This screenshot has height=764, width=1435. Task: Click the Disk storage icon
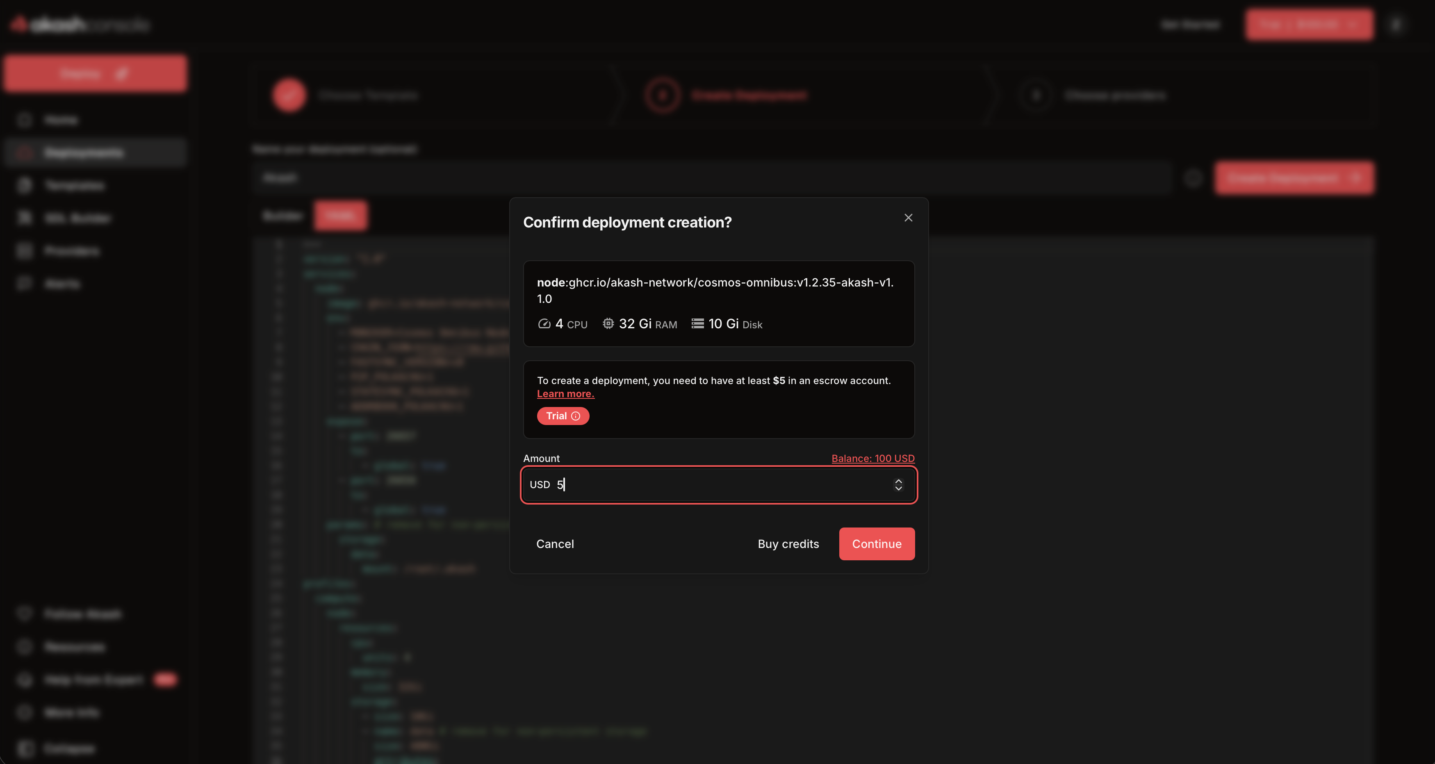697,323
